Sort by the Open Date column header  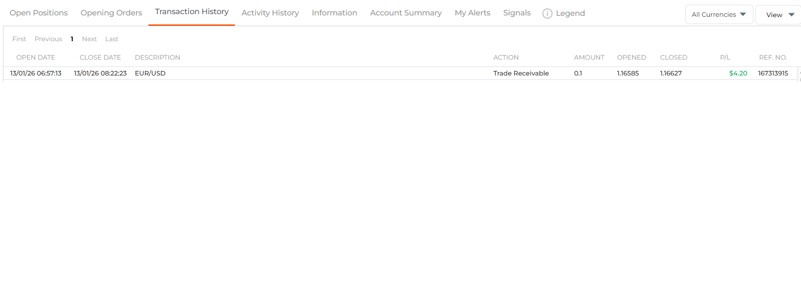pyautogui.click(x=36, y=57)
